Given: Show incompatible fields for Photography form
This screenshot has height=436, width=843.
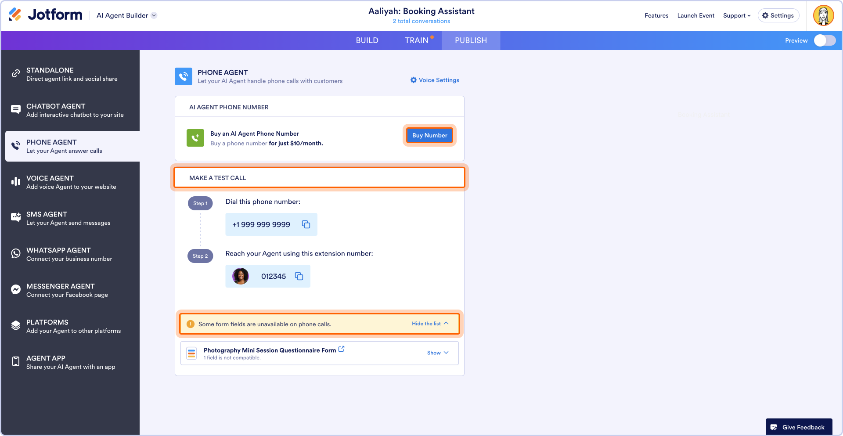Looking at the screenshot, I should tap(438, 353).
